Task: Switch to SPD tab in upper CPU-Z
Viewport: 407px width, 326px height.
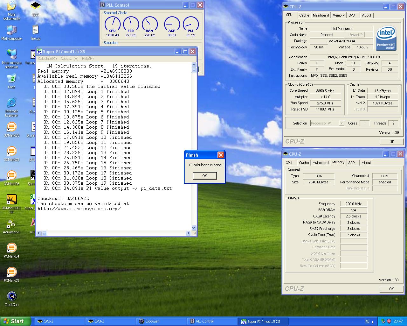Action: (x=352, y=15)
